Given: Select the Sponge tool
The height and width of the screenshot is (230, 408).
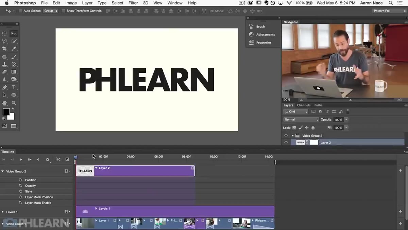Looking at the screenshot, I should [14, 79].
